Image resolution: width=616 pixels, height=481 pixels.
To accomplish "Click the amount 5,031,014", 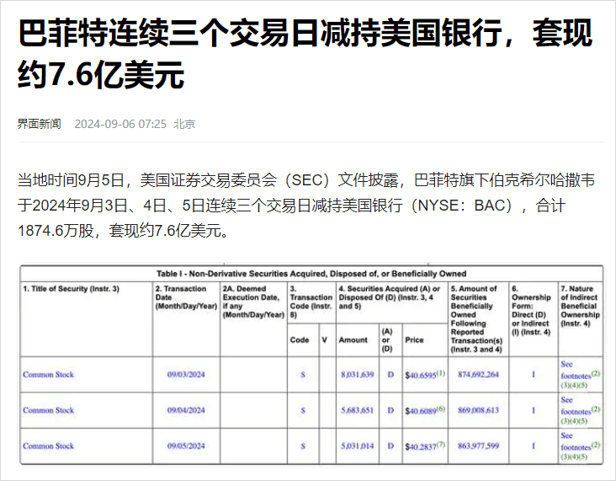I will click(x=357, y=446).
